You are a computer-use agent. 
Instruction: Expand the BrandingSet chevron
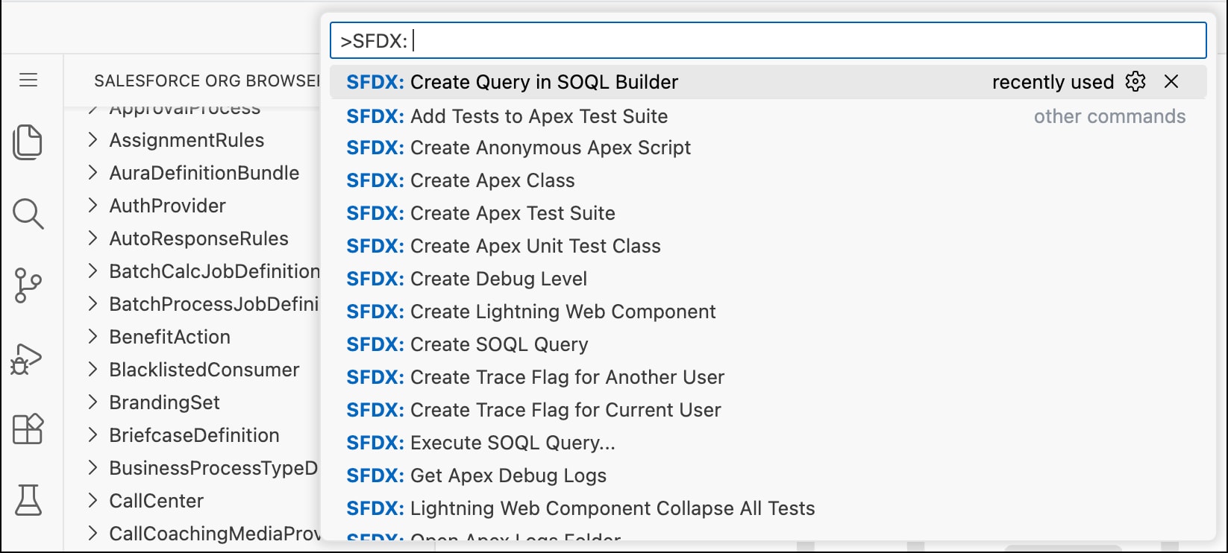point(93,402)
